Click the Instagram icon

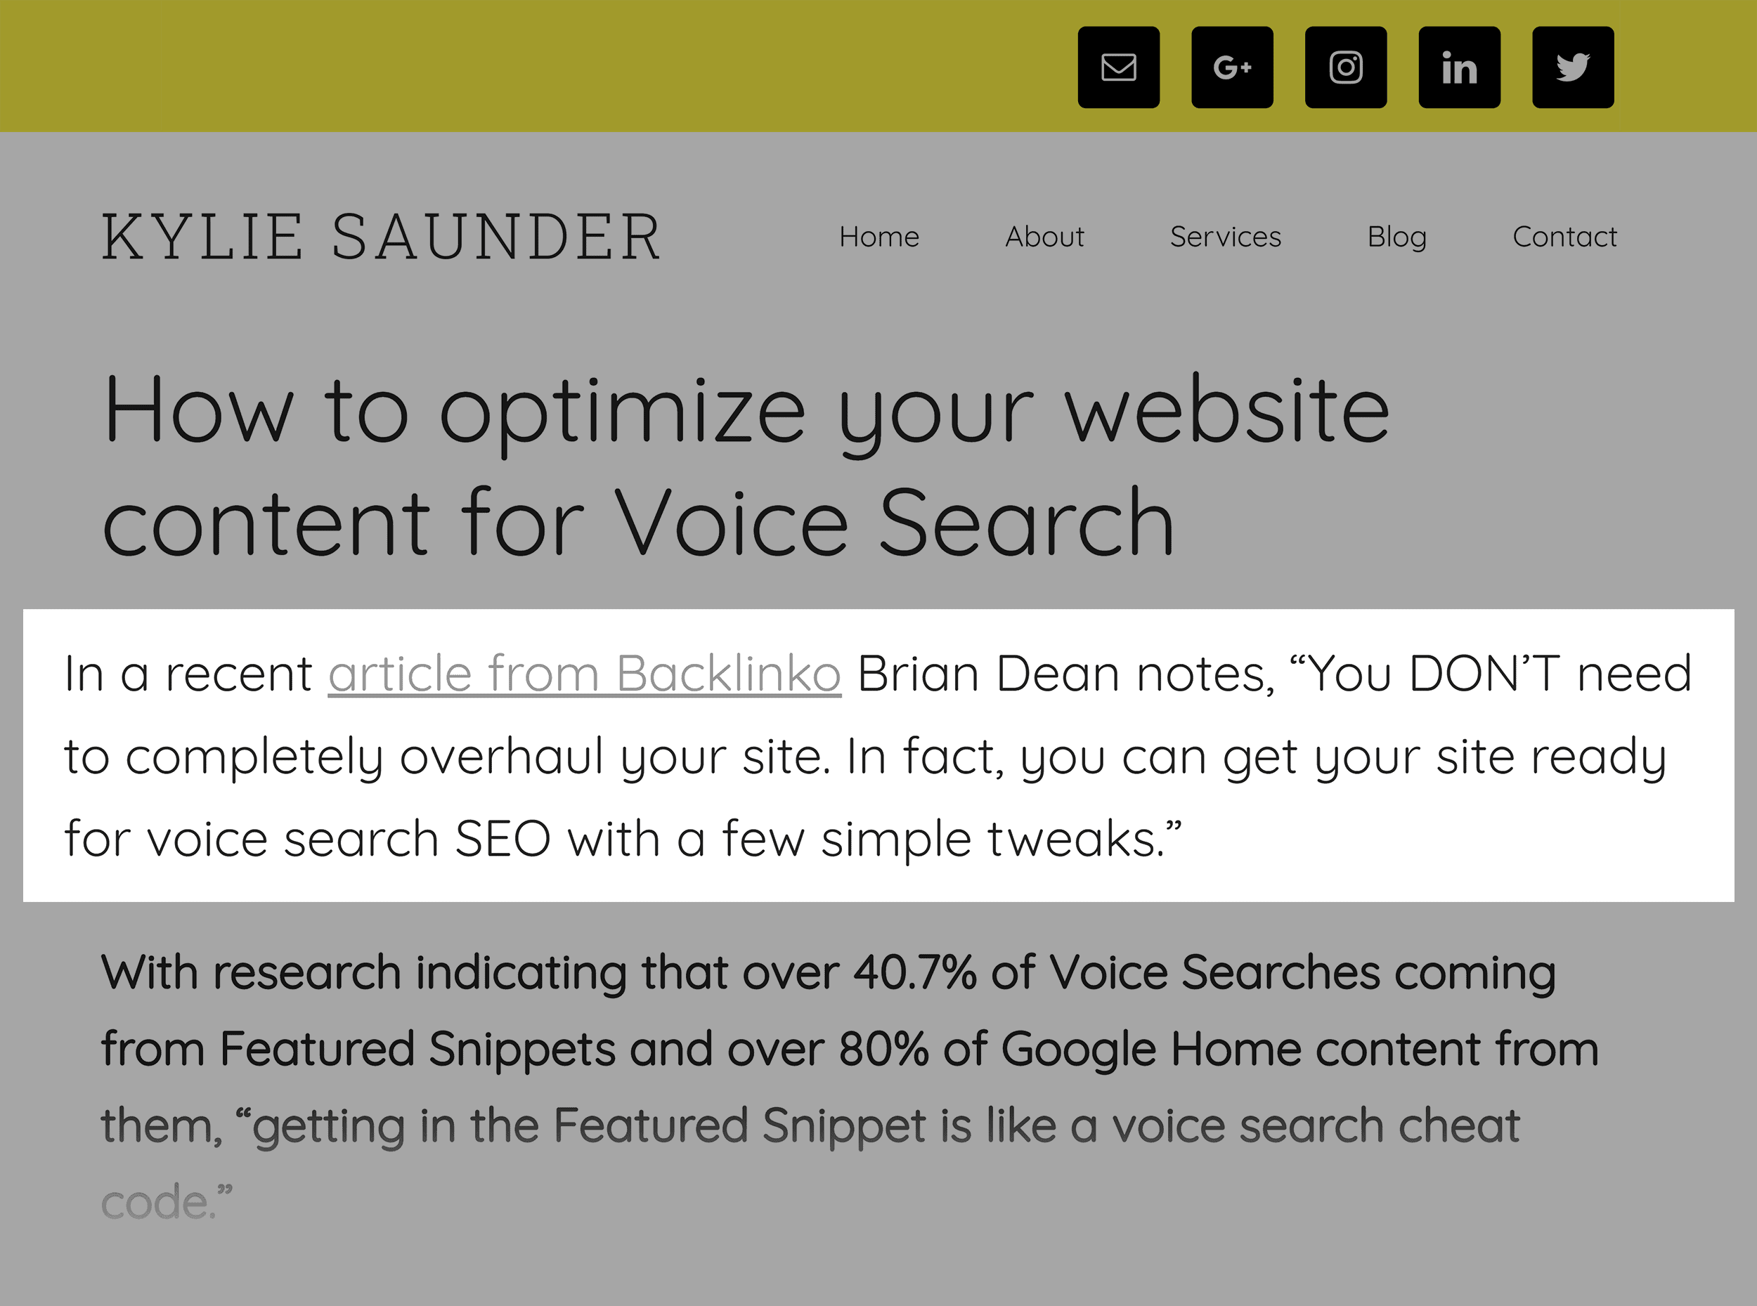point(1345,66)
